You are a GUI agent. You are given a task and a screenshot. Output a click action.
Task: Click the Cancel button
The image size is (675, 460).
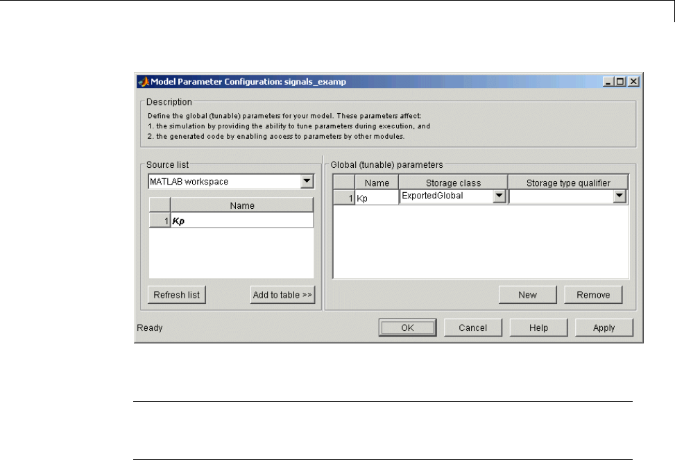coord(472,327)
